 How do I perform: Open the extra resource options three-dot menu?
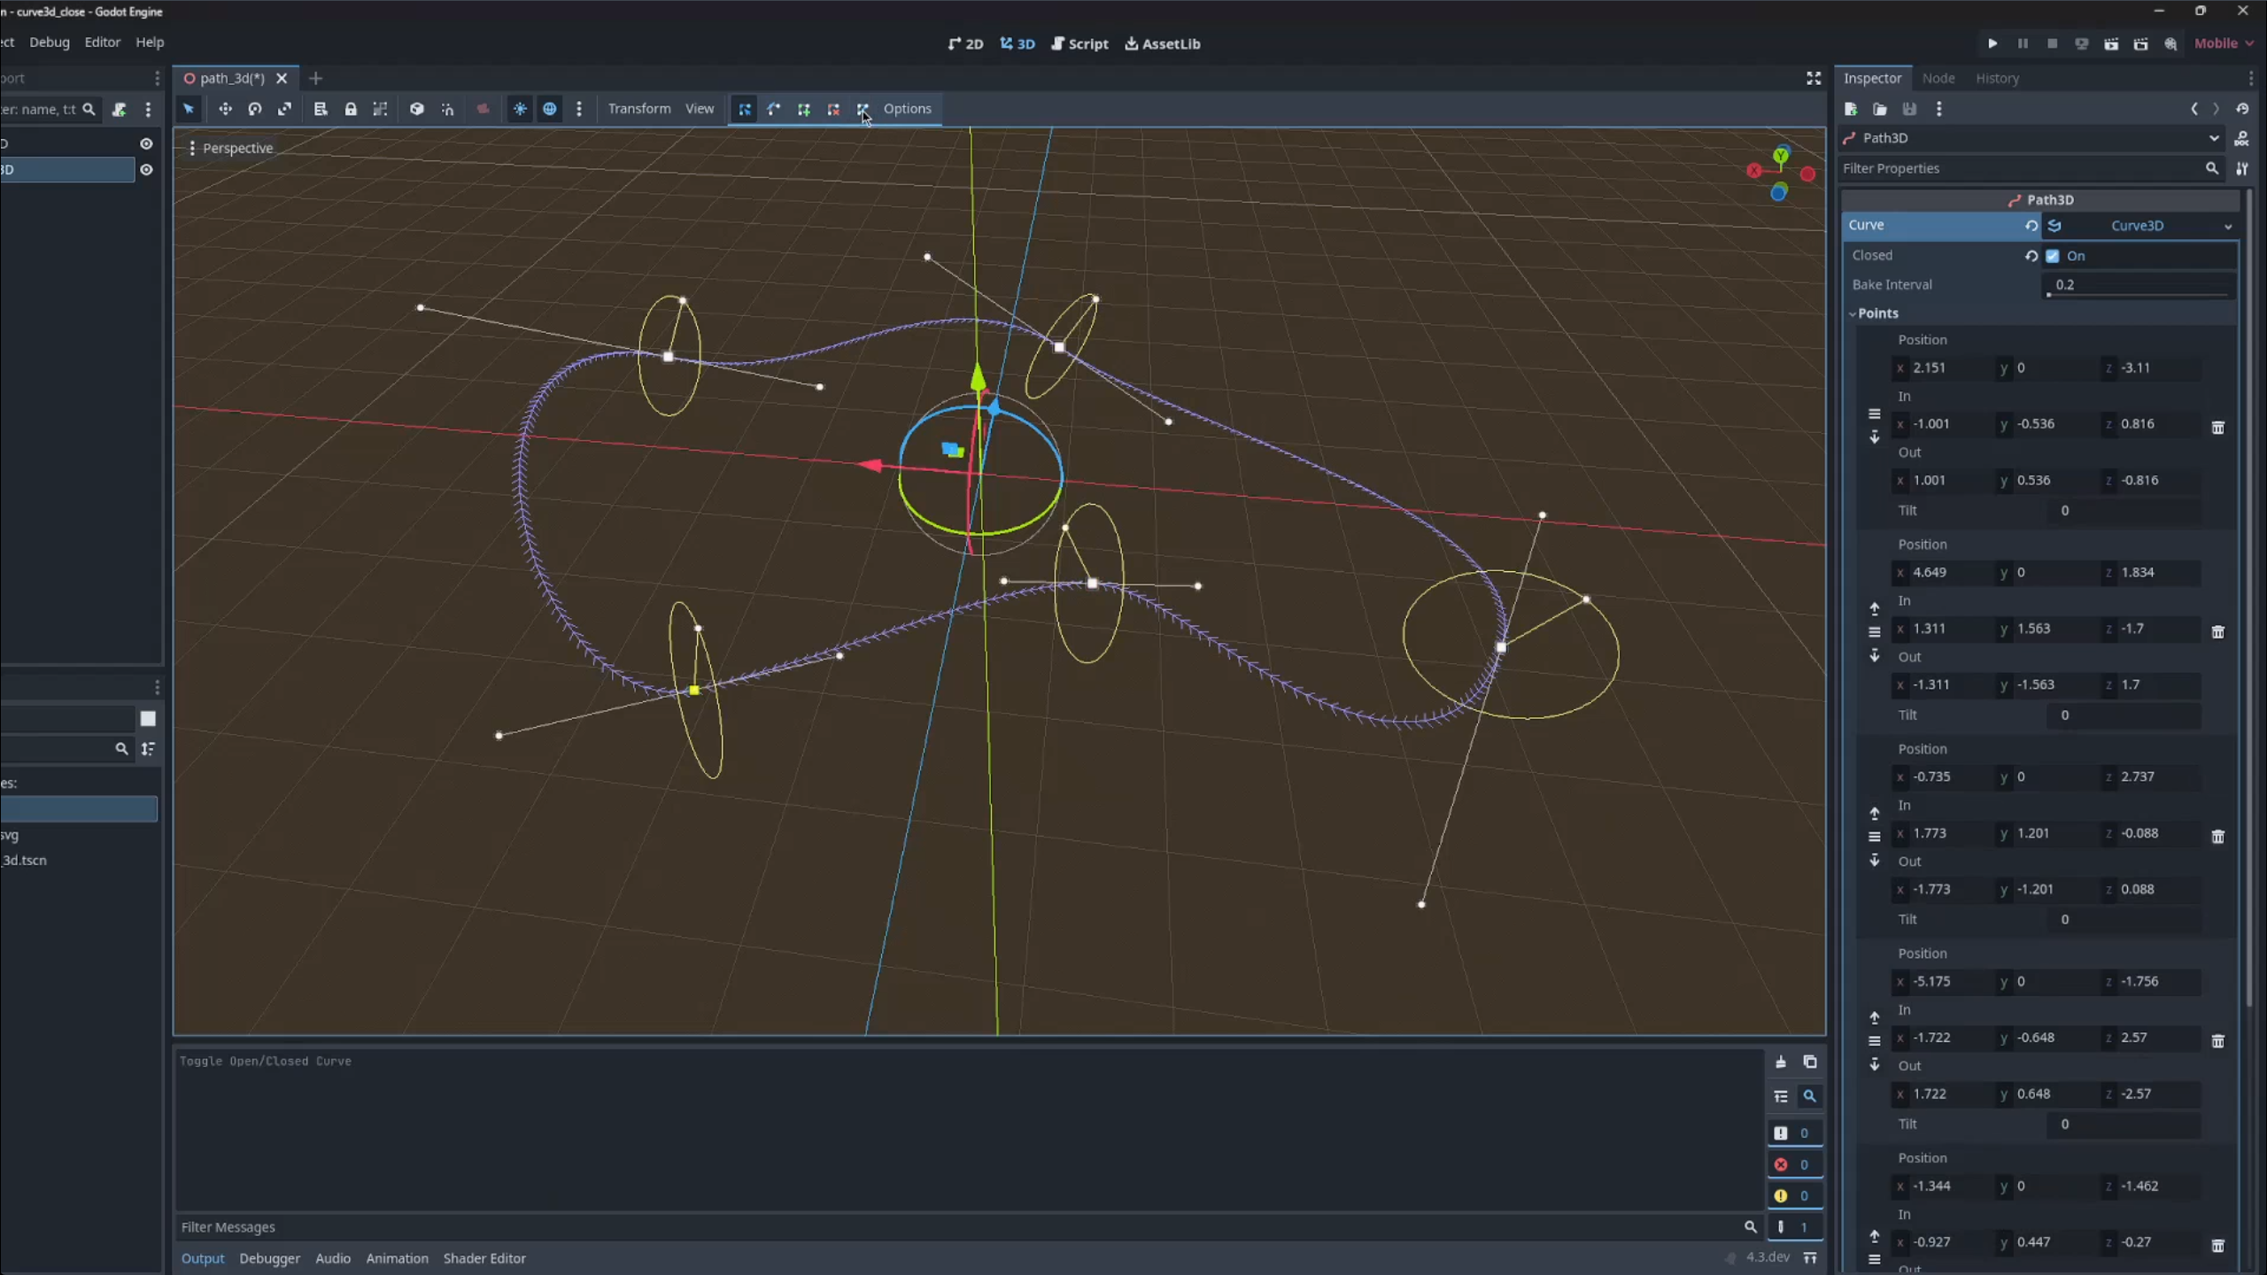[x=1939, y=109]
